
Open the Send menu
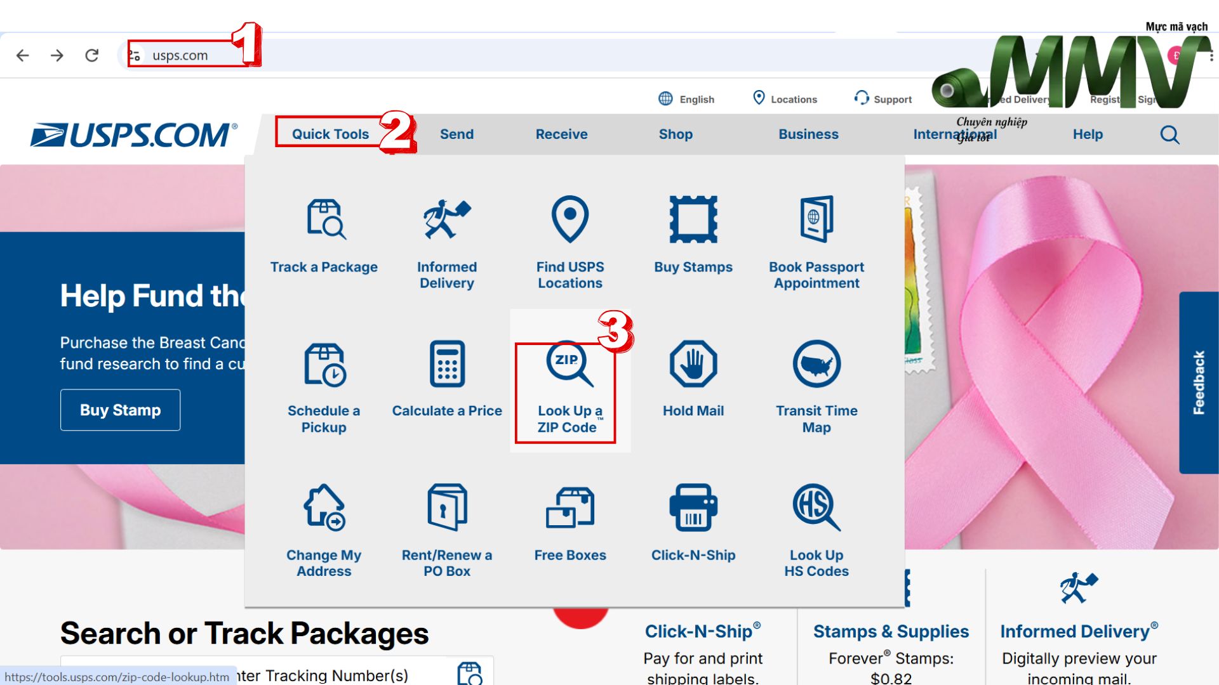(x=456, y=134)
